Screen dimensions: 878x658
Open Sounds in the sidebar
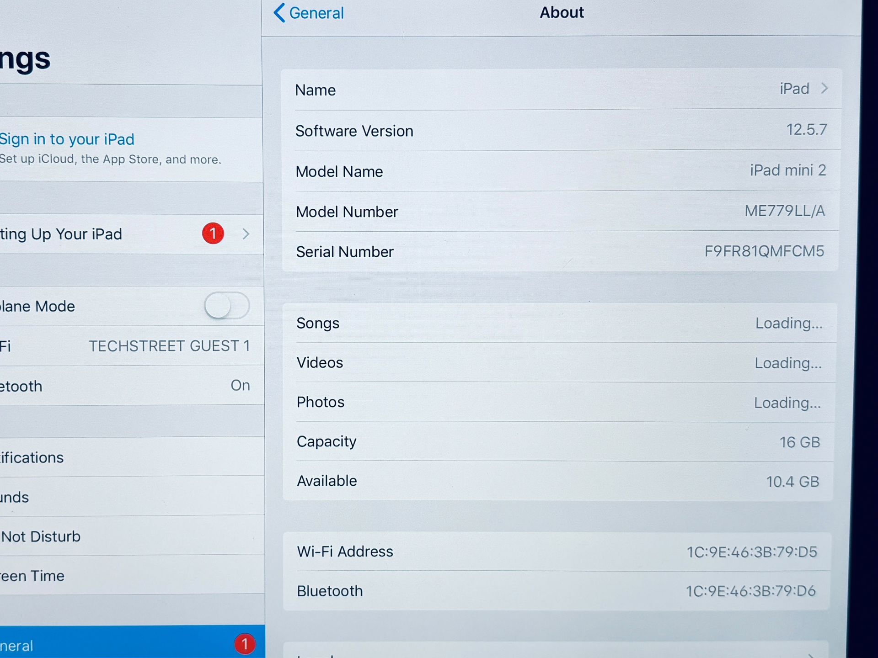point(132,497)
